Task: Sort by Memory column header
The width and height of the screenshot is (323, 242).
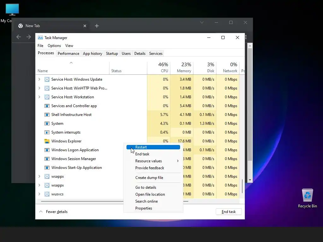Action: click(182, 67)
